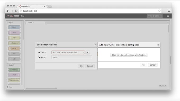
Task: Open a new browser tab
Action: click(49, 7)
